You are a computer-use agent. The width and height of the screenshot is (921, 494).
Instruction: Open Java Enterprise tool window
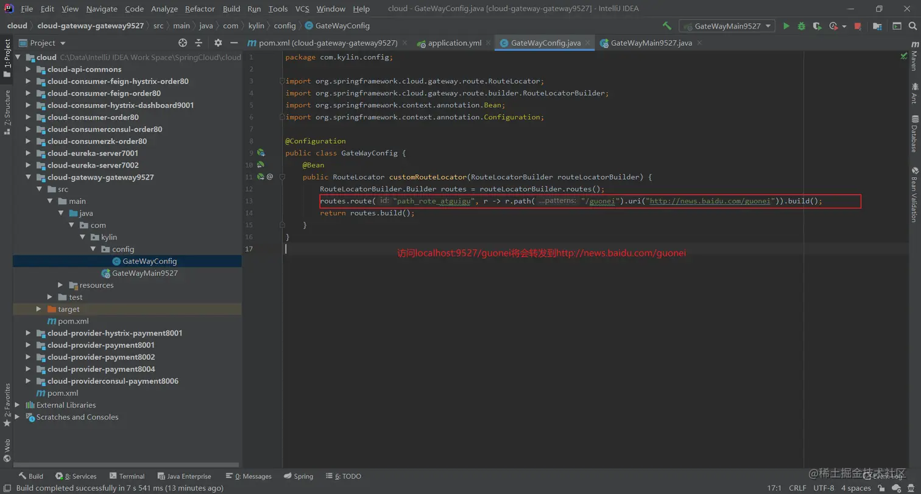tap(184, 476)
